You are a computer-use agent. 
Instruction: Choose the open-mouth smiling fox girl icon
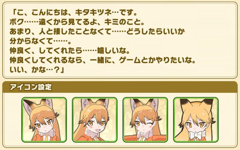point(94,120)
